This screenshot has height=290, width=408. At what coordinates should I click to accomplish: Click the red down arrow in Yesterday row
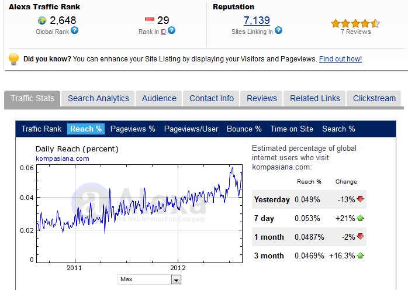pos(361,199)
